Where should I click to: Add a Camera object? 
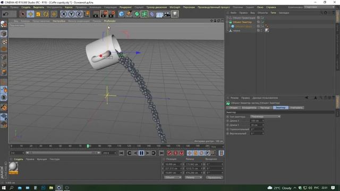coord(167,14)
